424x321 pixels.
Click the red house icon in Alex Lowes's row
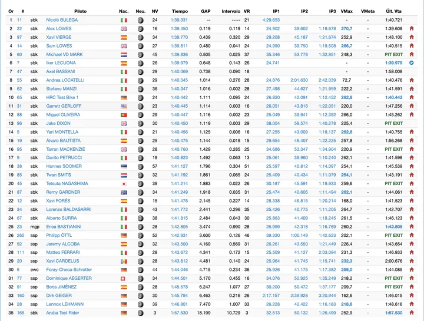click(x=412, y=28)
